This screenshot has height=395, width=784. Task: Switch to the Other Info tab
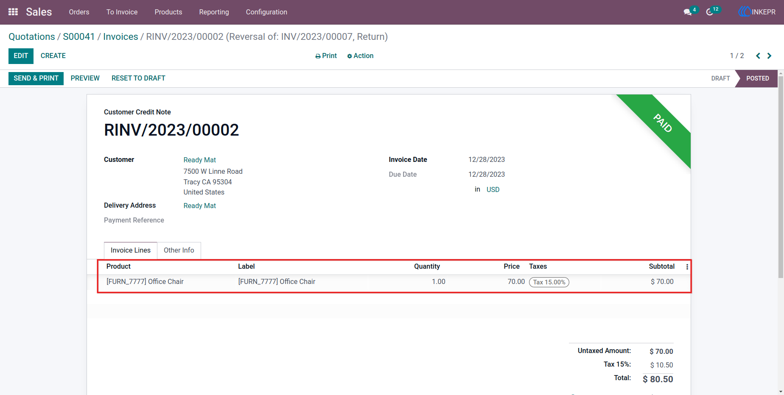tap(179, 250)
